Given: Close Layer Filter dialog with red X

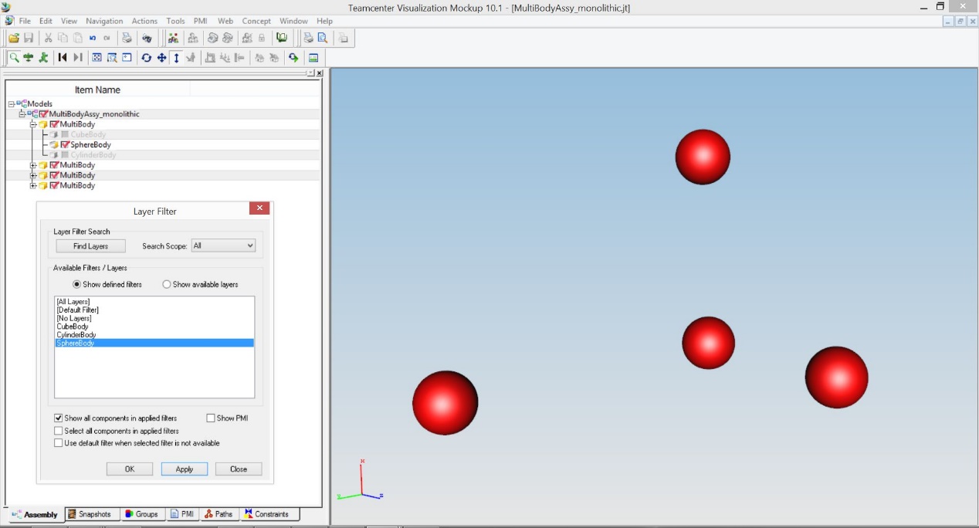Looking at the screenshot, I should (x=259, y=208).
